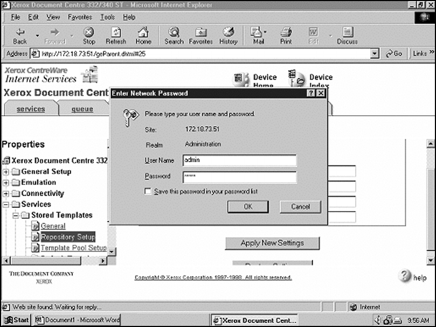Select Xerox Document Centre 332 tree root

tap(59, 161)
